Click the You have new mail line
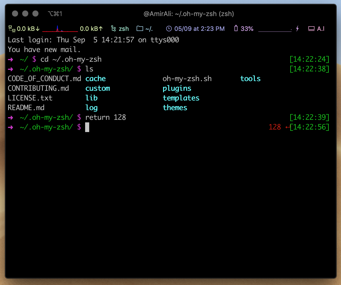Screen dimensions: 341x285 [x=44, y=49]
